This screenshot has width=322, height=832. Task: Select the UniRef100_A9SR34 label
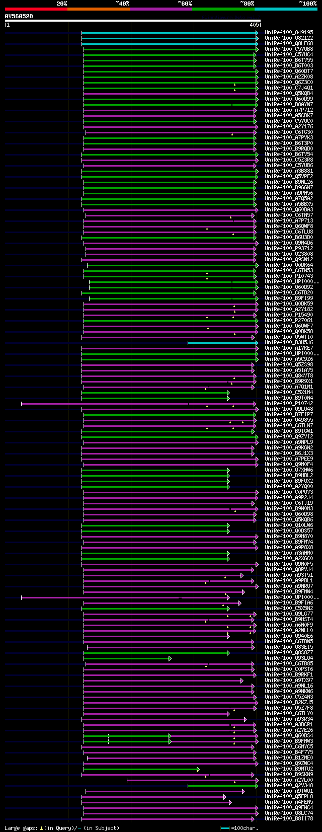click(x=289, y=719)
